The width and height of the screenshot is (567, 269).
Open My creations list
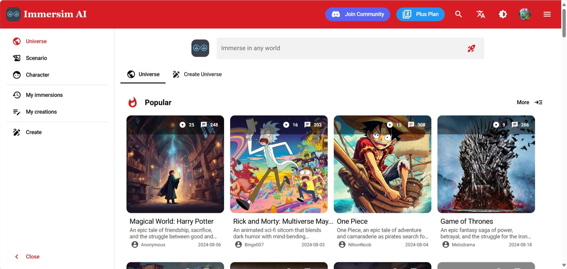(41, 112)
